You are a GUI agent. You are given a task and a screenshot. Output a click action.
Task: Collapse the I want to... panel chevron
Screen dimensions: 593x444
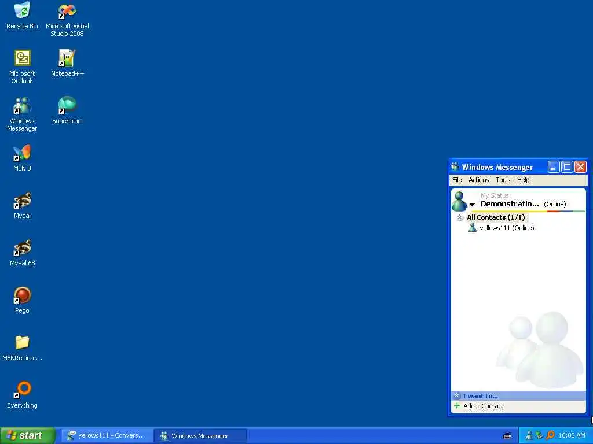click(456, 395)
